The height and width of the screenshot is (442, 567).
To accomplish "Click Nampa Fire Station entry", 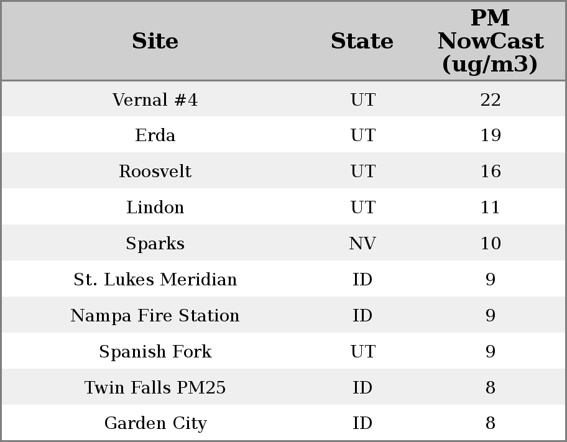I will (155, 316).
